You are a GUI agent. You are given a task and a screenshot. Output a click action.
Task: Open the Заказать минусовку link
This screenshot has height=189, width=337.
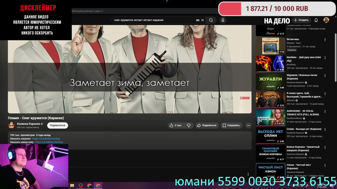pos(49,142)
